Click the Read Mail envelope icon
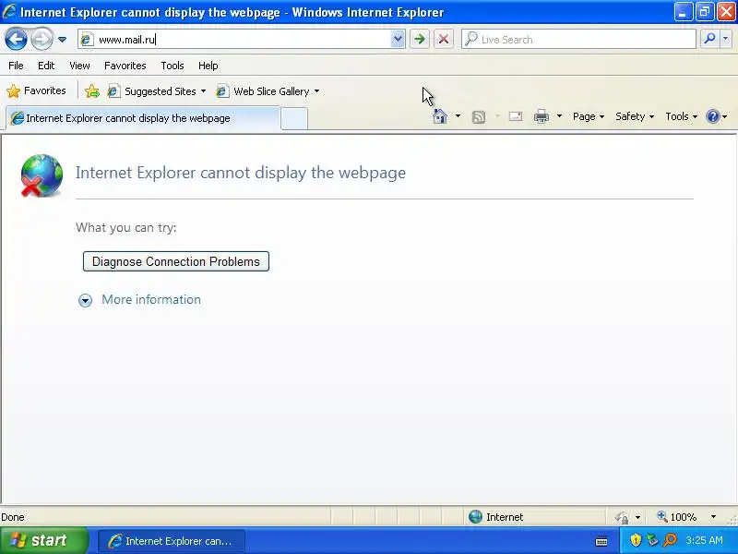Viewport: 738px width, 554px height. [516, 116]
